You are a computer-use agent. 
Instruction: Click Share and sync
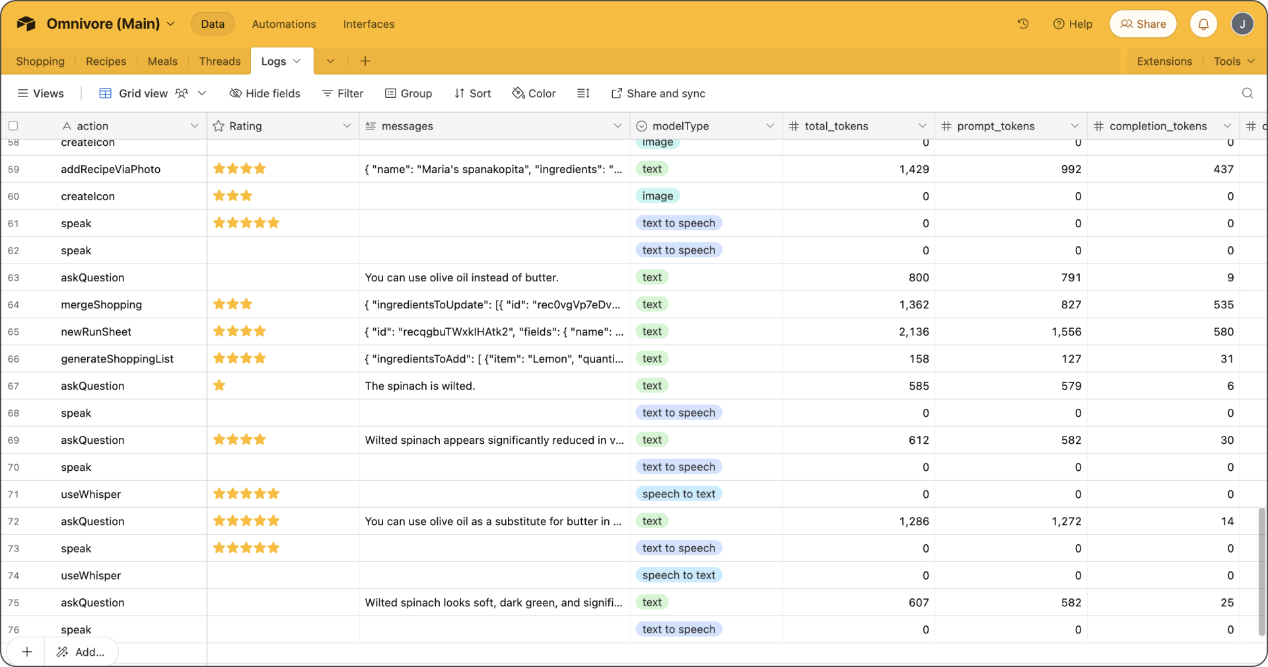click(x=658, y=93)
